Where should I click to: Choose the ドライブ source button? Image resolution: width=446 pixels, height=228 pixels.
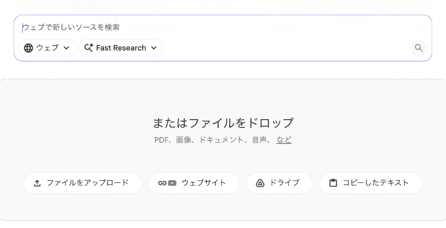pos(279,183)
